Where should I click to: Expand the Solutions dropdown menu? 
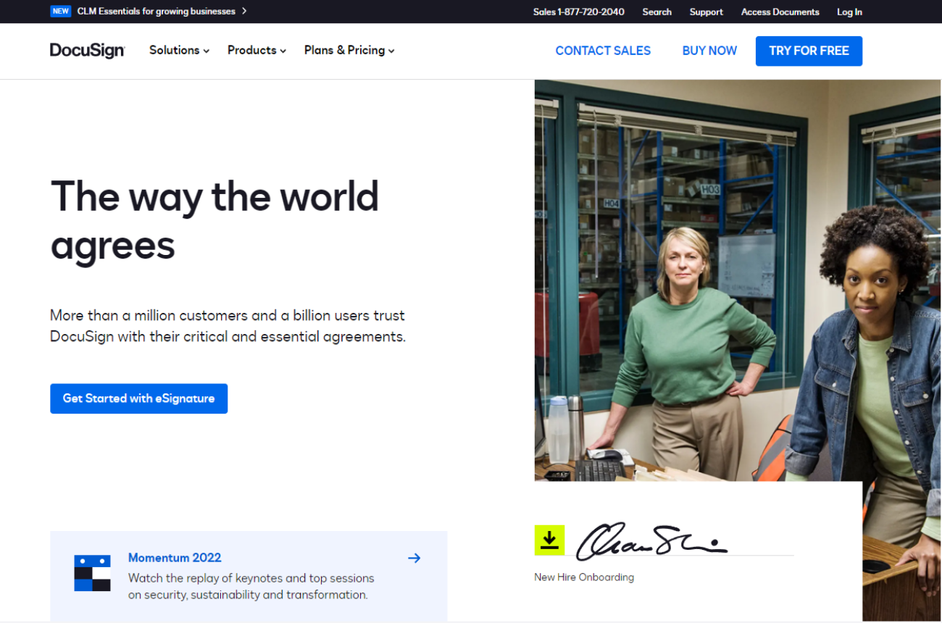pyautogui.click(x=179, y=50)
